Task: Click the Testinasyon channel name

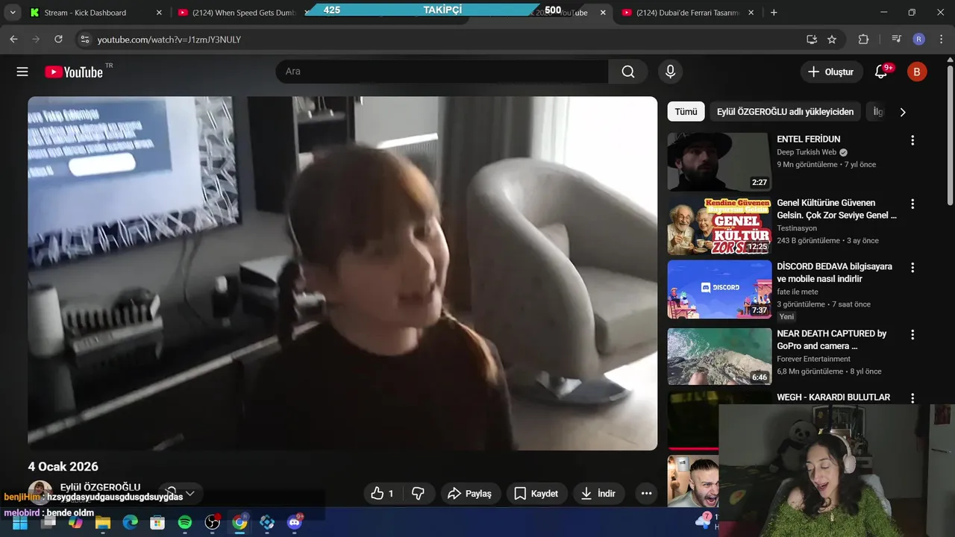Action: tap(797, 228)
